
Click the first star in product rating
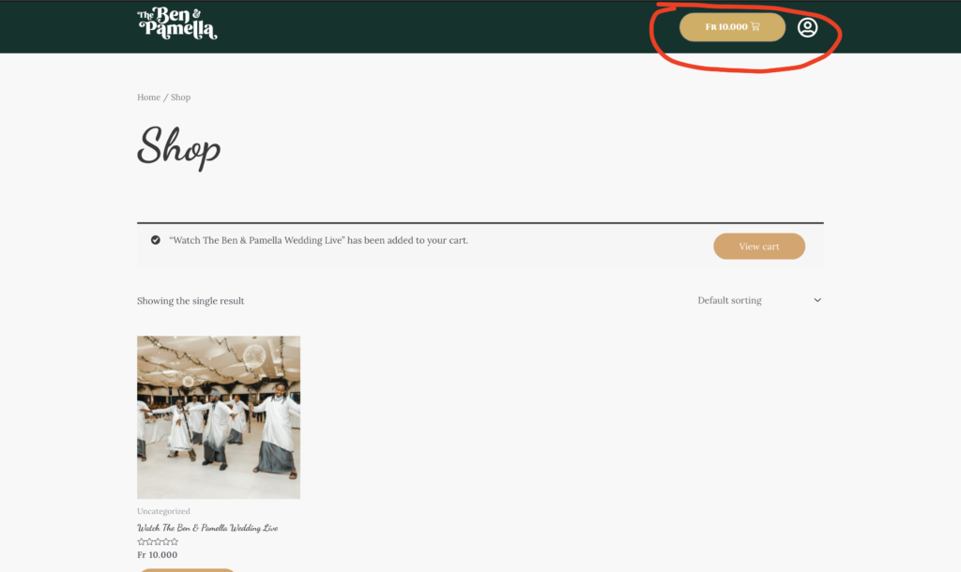pyautogui.click(x=141, y=542)
